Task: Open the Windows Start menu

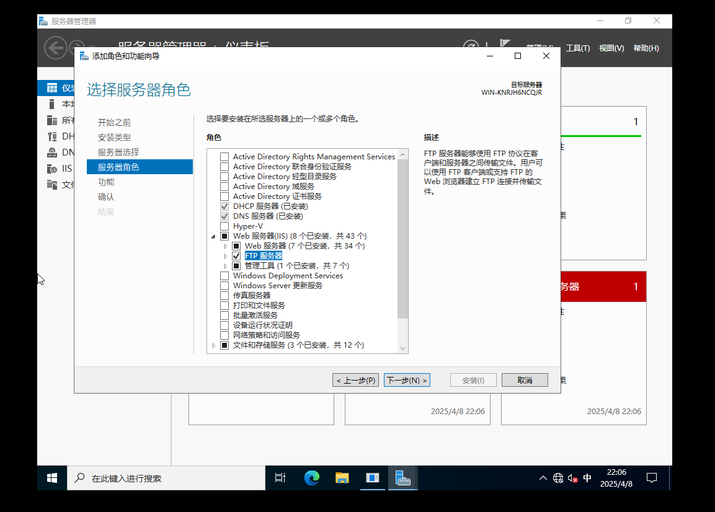Action: point(52,478)
